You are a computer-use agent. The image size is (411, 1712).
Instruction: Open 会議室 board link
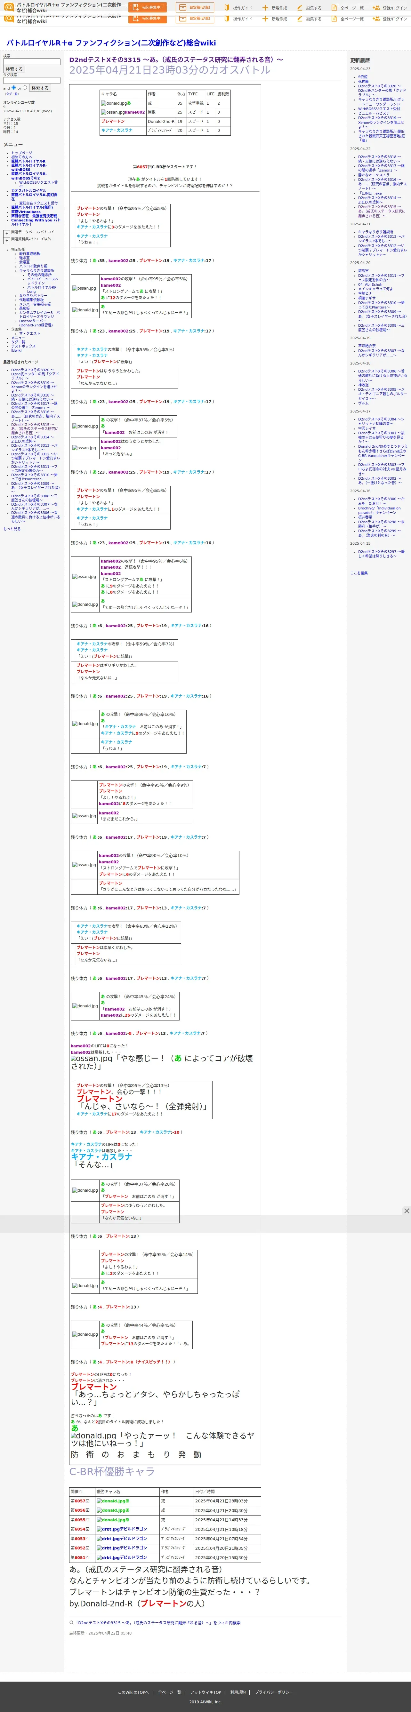click(x=24, y=262)
